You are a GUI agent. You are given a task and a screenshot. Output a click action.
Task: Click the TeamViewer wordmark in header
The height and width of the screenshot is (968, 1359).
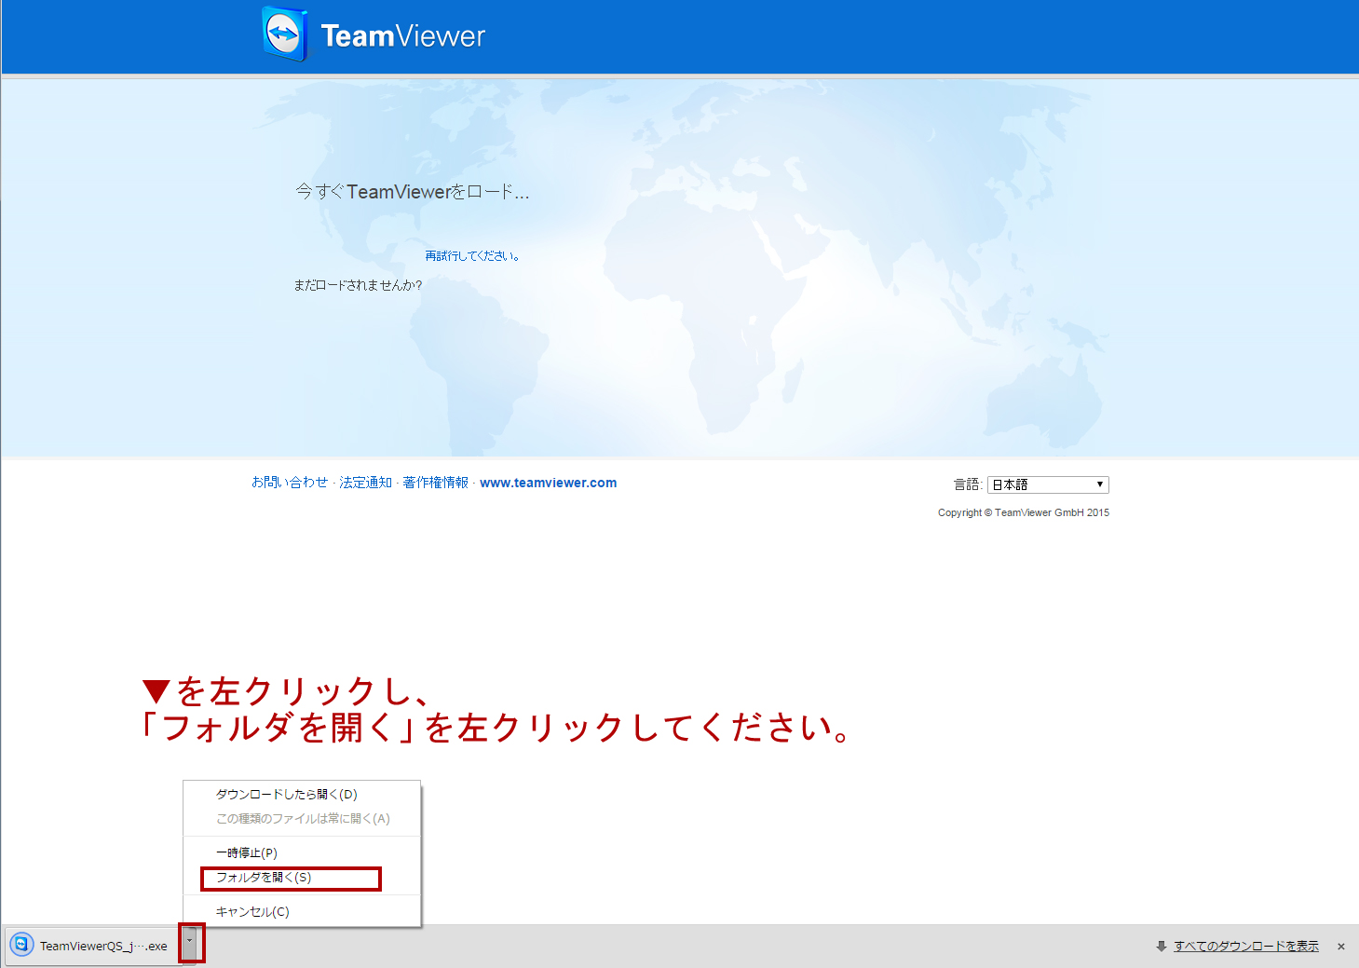pos(403,36)
